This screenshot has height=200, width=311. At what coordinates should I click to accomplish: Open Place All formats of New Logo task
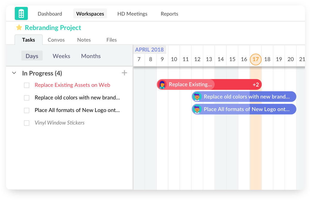(x=77, y=110)
